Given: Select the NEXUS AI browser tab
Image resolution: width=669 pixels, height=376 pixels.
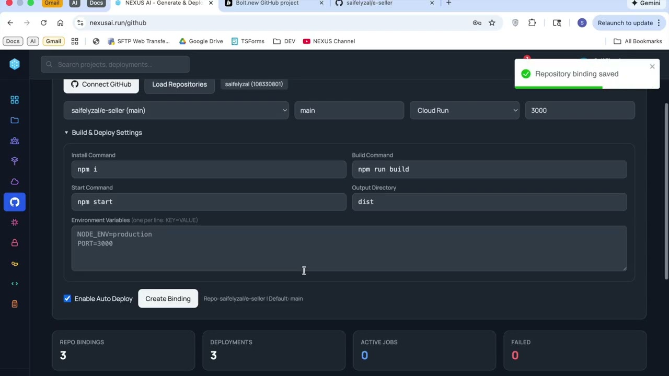Looking at the screenshot, I should point(163,4).
